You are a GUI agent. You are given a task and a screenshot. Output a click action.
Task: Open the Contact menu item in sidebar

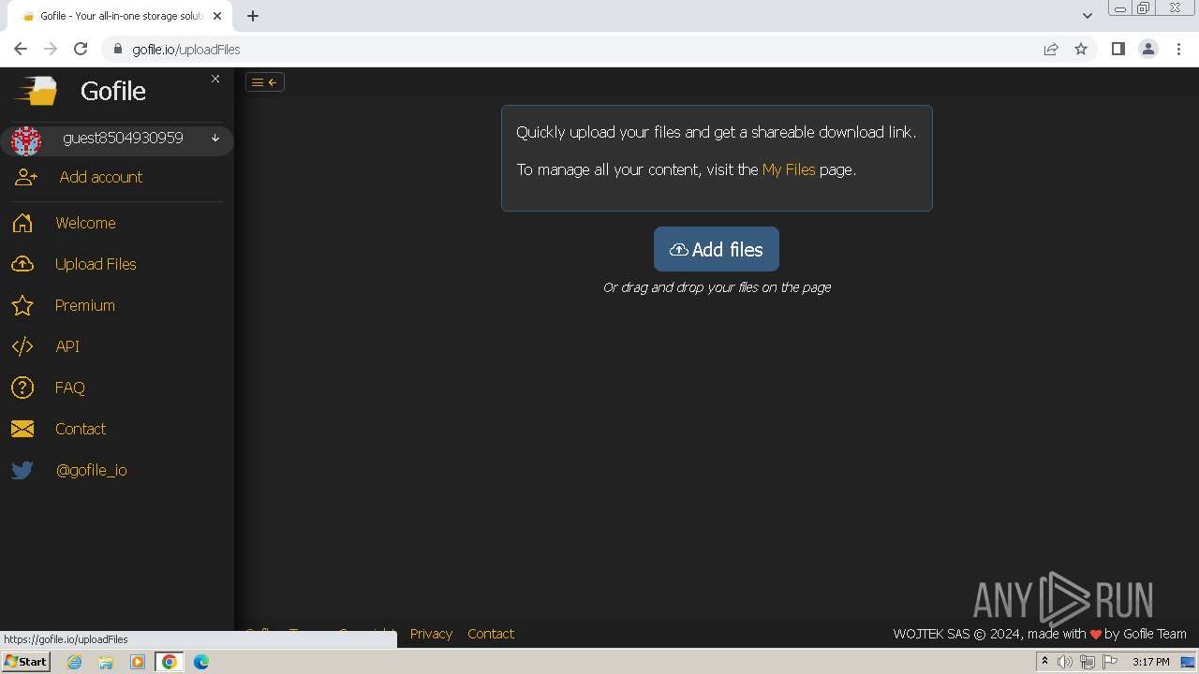coord(81,429)
